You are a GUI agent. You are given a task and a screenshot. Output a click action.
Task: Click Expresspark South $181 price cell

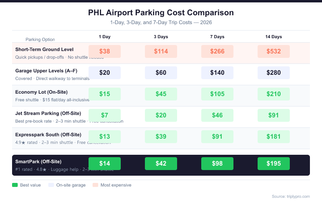pos(274,137)
